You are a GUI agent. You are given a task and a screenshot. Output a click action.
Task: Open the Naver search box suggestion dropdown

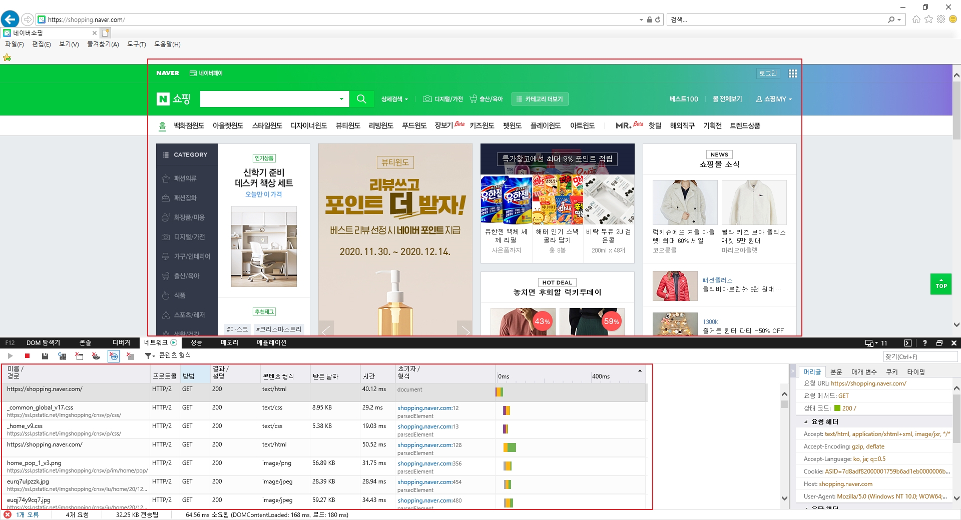coord(341,99)
